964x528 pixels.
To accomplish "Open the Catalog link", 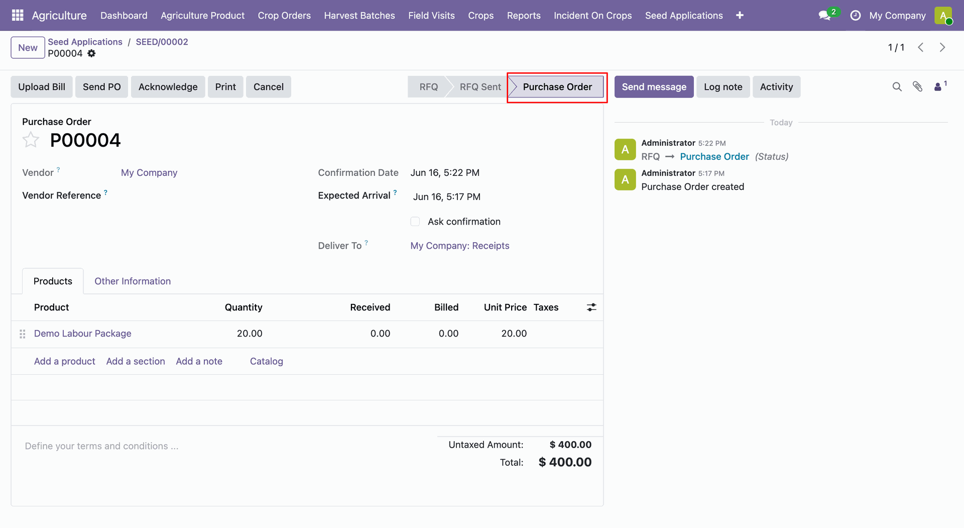I will coord(267,361).
